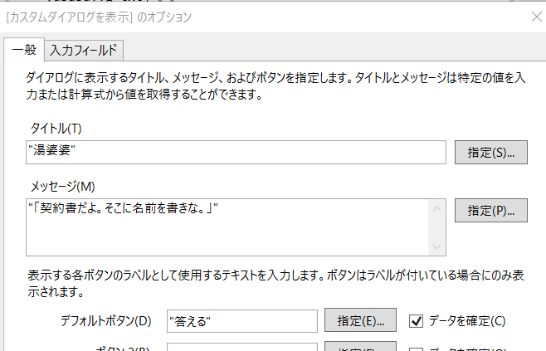Click the デフォルトボタン field with "答える"
Image resolution: width=546 pixels, height=351 pixels.
pyautogui.click(x=242, y=321)
